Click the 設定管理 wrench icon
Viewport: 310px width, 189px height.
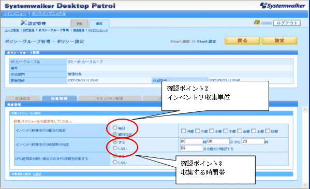pyautogui.click(x=23, y=23)
